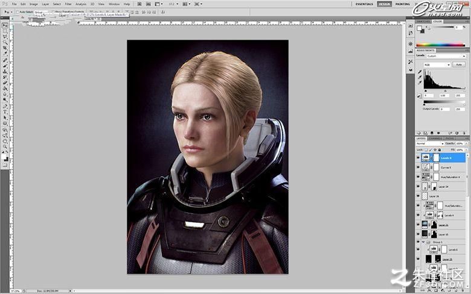Click the Output Levels black value field
The image size is (471, 294).
[444, 109]
